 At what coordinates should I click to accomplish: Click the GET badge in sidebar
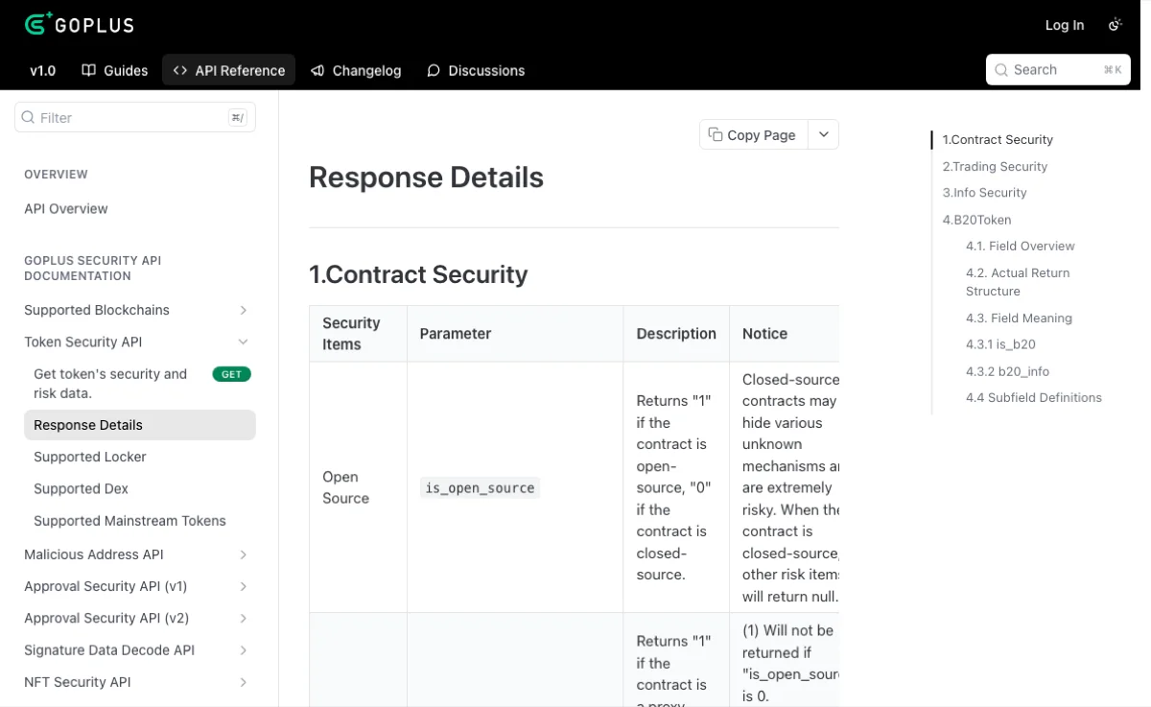pyautogui.click(x=232, y=374)
